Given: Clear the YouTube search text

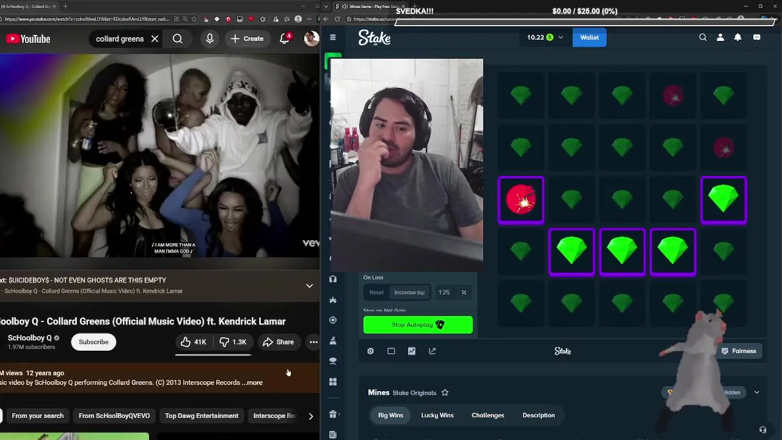Looking at the screenshot, I should coord(155,38).
